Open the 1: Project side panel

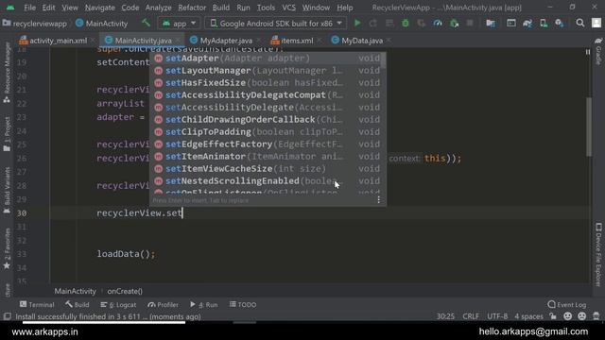pos(7,134)
